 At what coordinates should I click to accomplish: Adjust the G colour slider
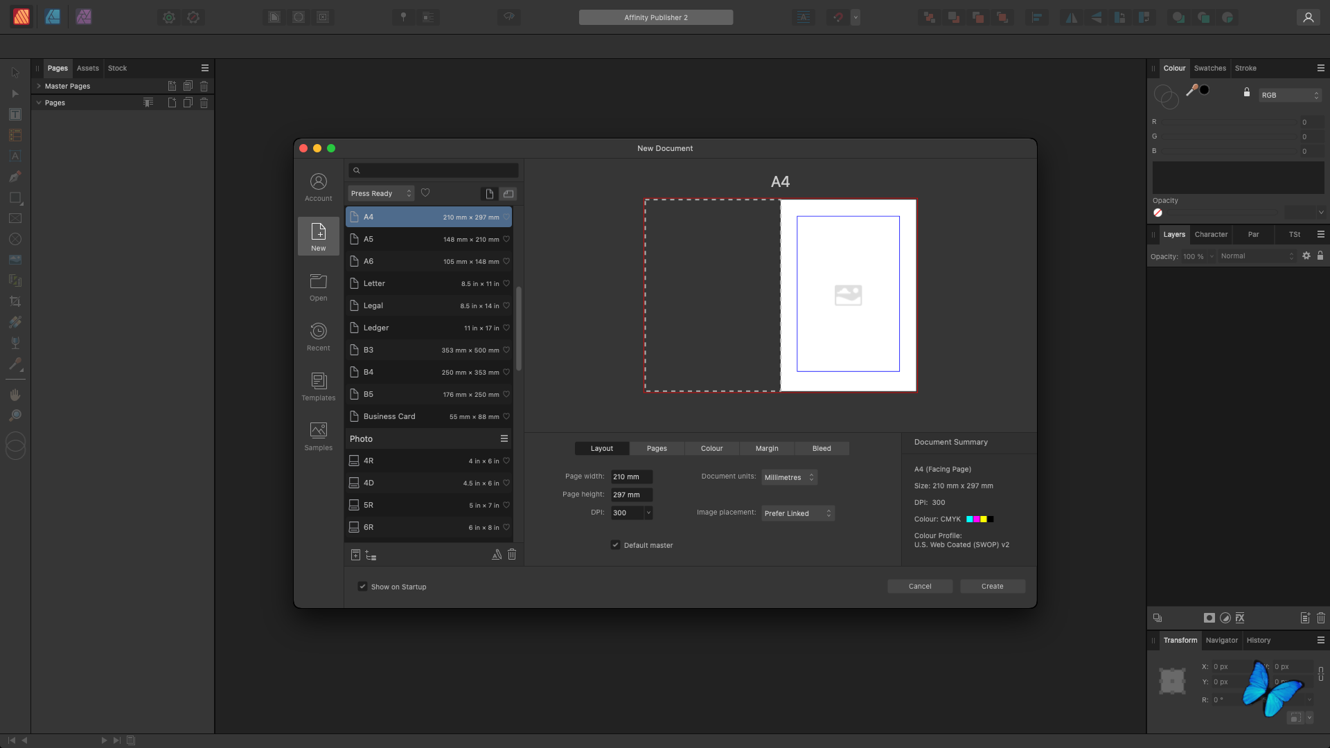[x=1230, y=136]
